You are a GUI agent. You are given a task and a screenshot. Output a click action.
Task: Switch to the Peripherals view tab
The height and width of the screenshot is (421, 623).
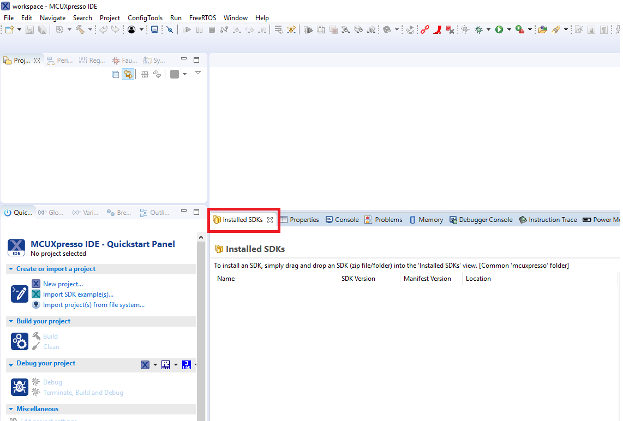tap(60, 61)
